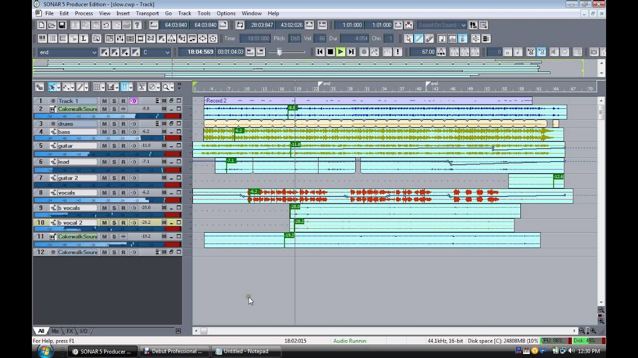Save the project with the floppy icon
Screen dimensions: 638x358
[62, 25]
